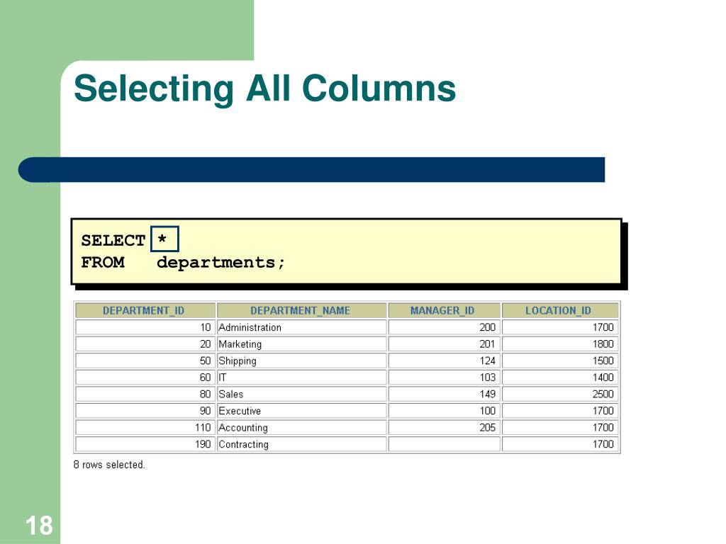
Task: Click manager ID 124 cell
Action: pyautogui.click(x=444, y=361)
